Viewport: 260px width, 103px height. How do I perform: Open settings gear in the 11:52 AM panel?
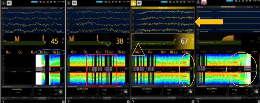click(193, 101)
